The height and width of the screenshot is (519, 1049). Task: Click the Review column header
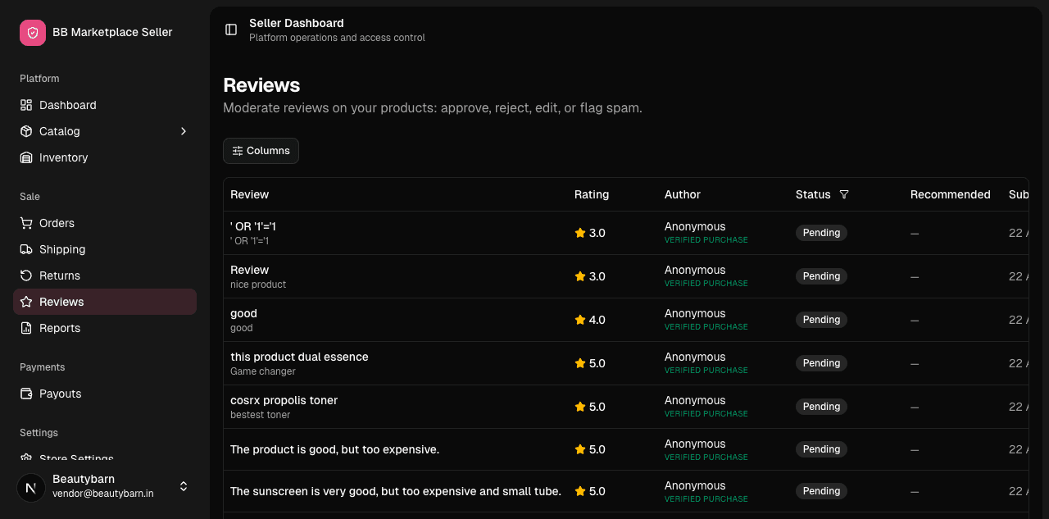point(249,194)
